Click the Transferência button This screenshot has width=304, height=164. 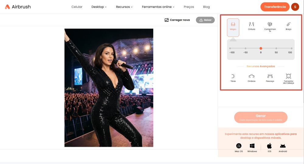(275, 7)
